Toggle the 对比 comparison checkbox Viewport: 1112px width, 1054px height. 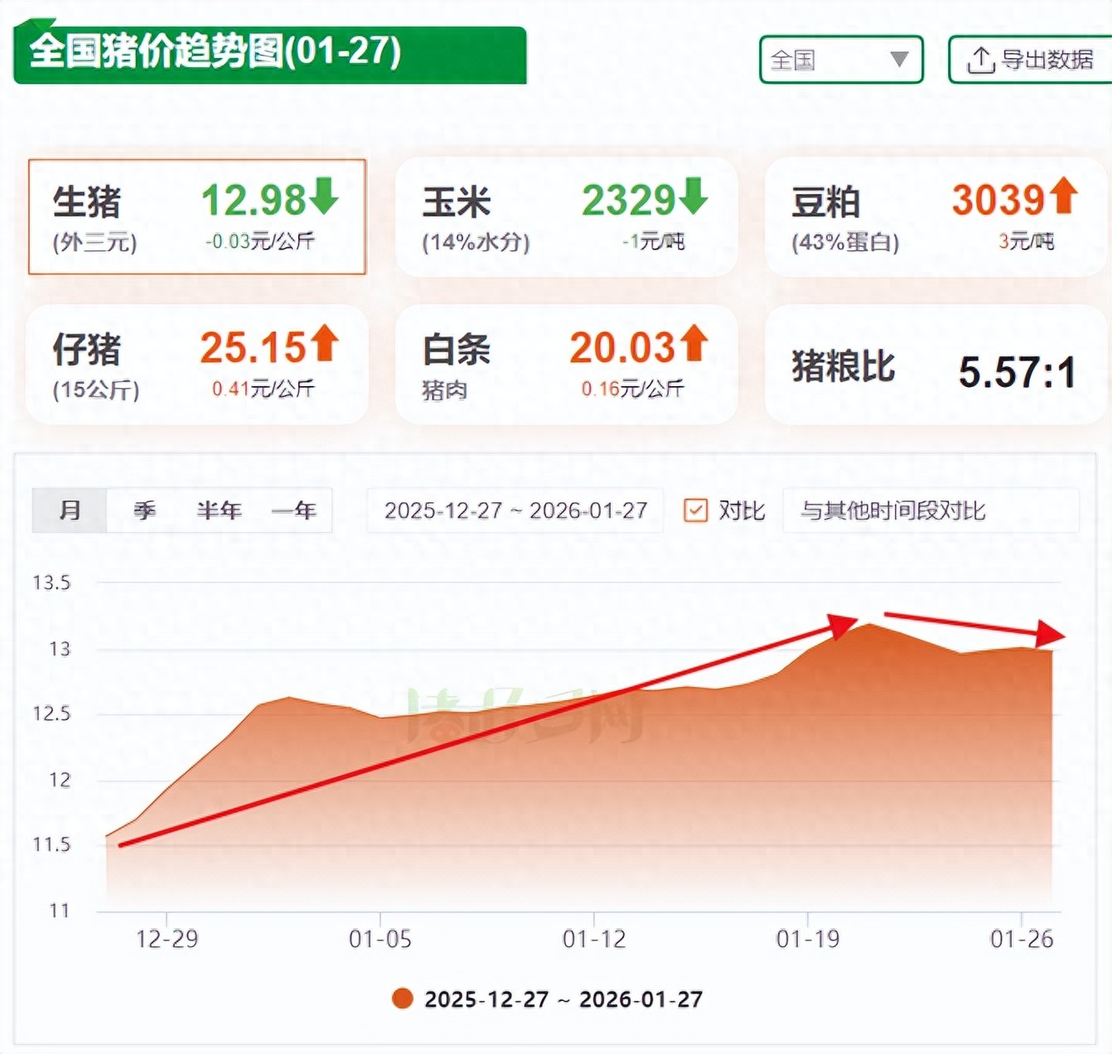click(695, 510)
